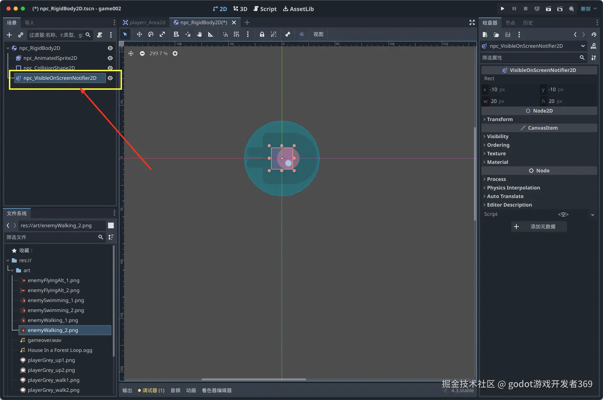Activate the Pan mode hand tool
The image size is (603, 400).
point(199,34)
